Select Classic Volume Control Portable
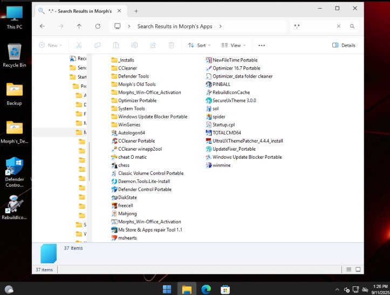This screenshot has height=295, width=390. [x=147, y=173]
